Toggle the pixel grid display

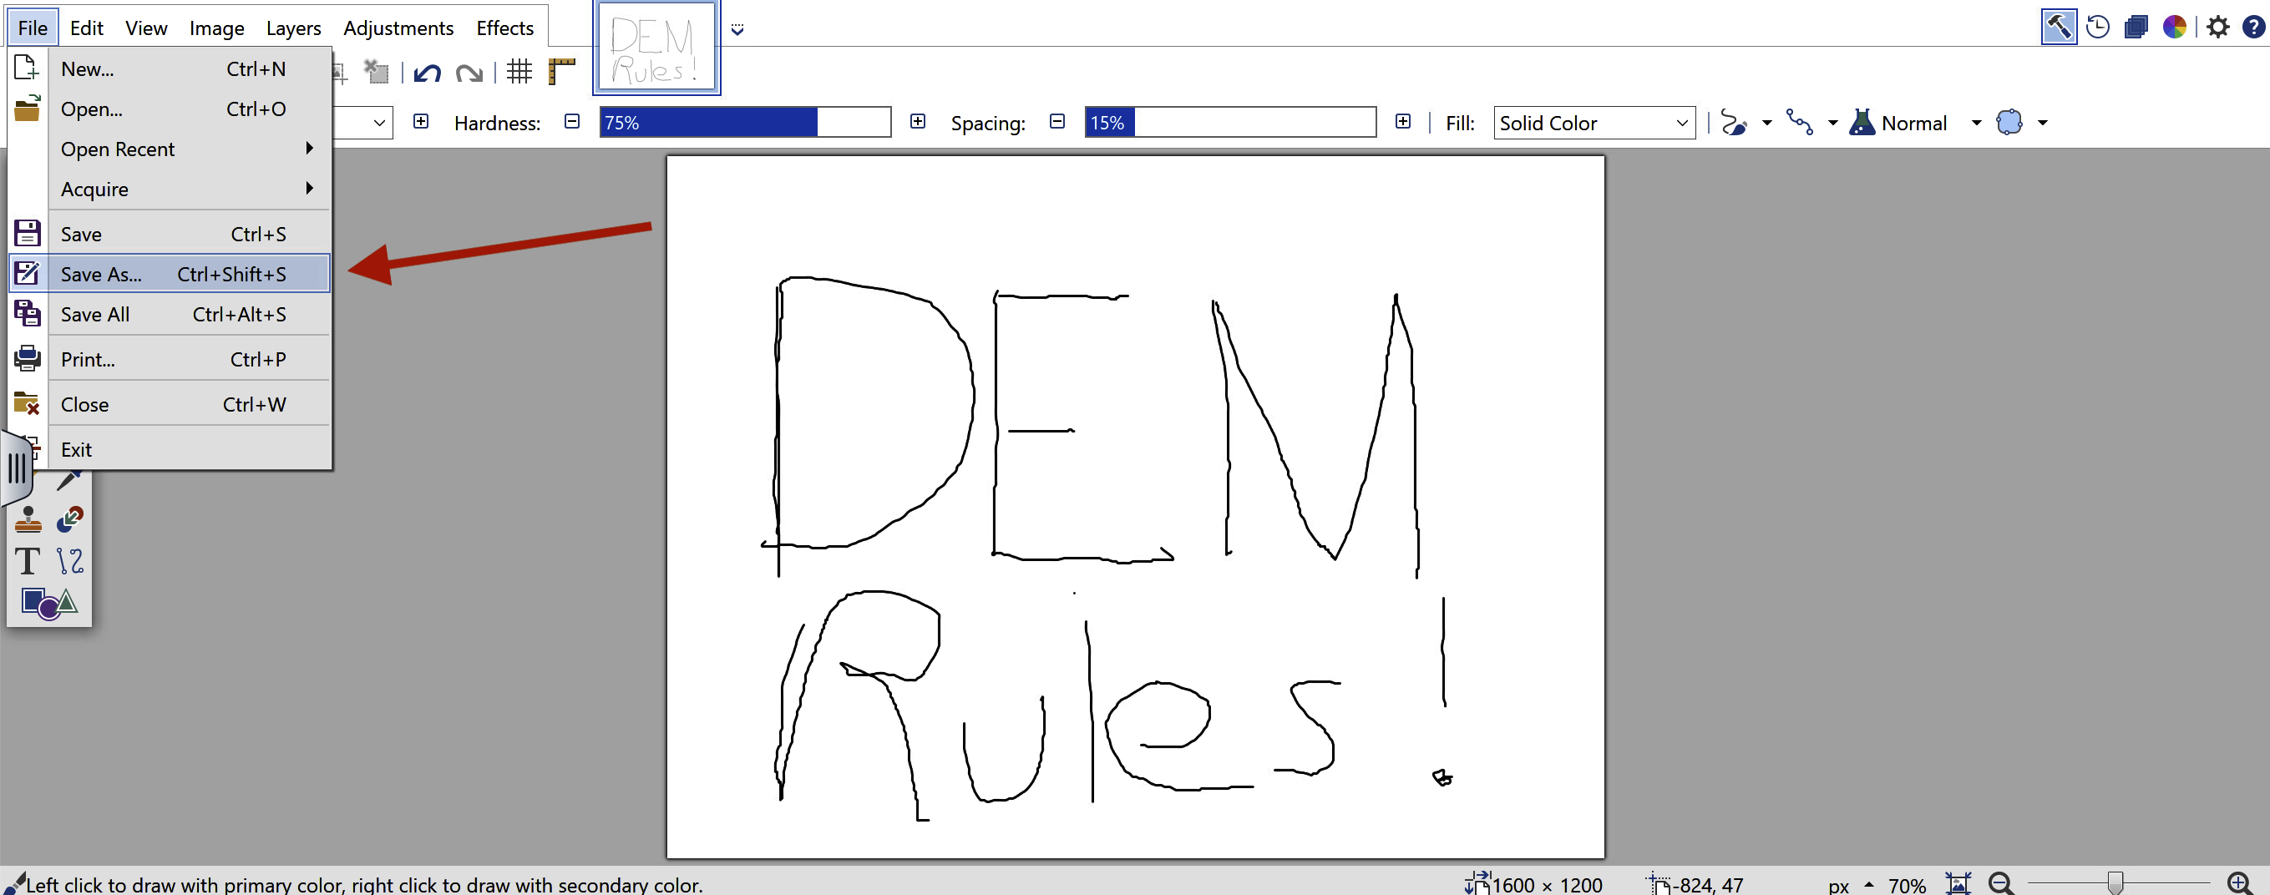coord(519,73)
